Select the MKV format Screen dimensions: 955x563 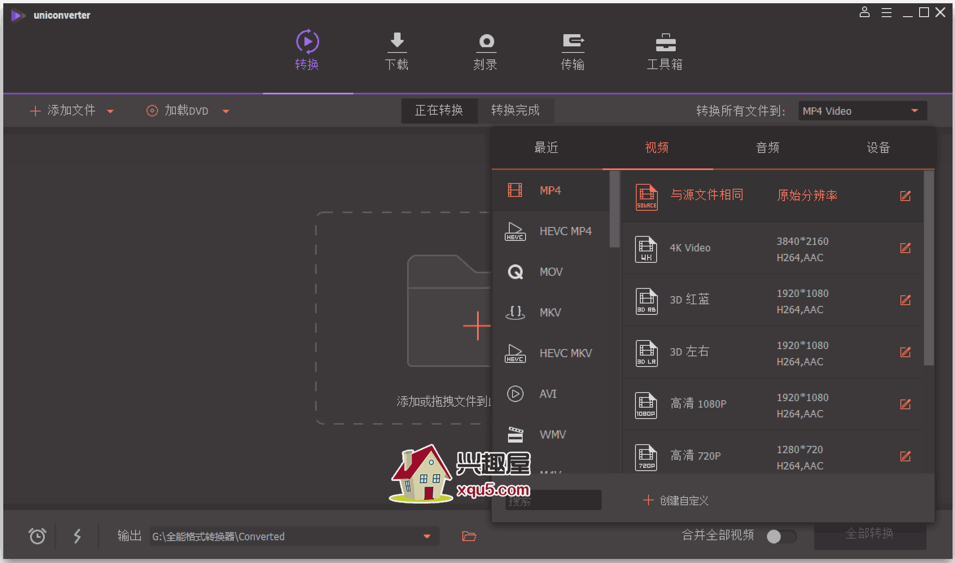[x=550, y=312]
